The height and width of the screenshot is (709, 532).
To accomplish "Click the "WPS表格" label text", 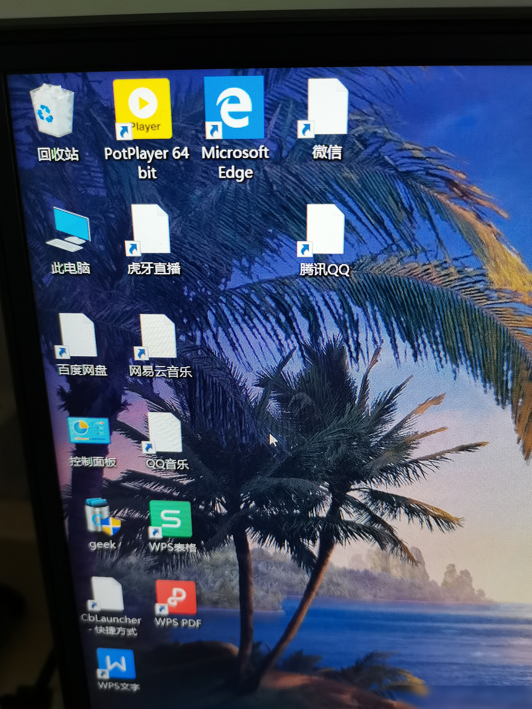I will pyautogui.click(x=172, y=547).
